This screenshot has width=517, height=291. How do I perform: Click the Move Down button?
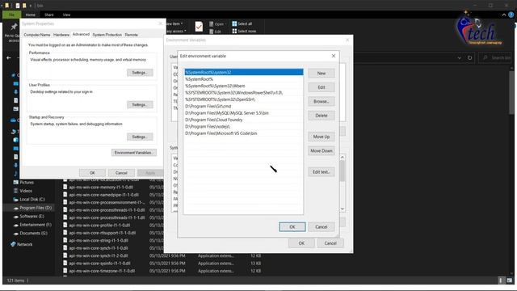tap(322, 151)
